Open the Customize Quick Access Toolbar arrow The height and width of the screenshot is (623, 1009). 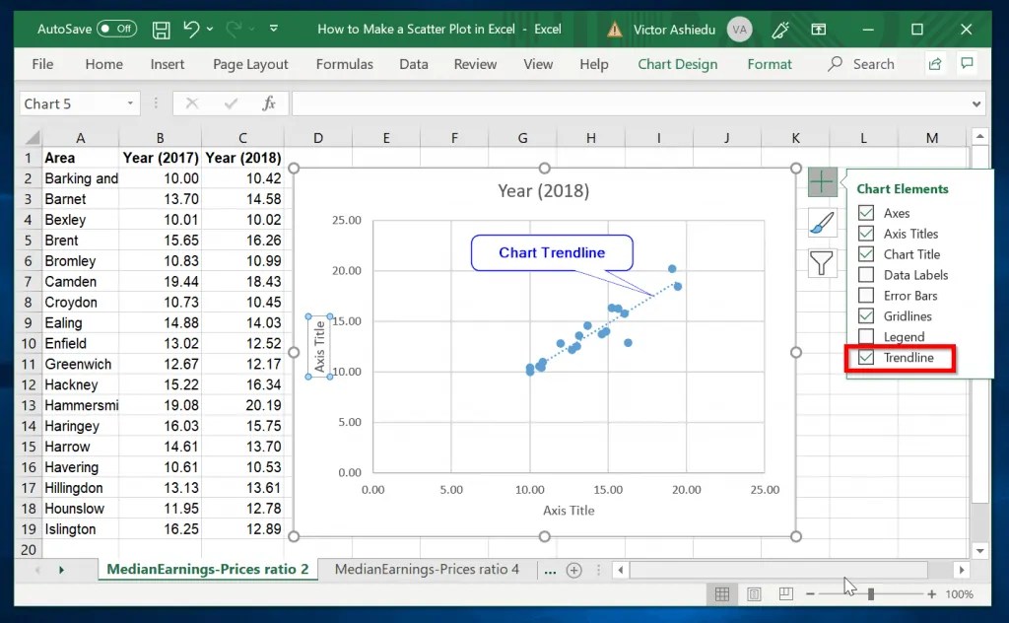coord(274,29)
